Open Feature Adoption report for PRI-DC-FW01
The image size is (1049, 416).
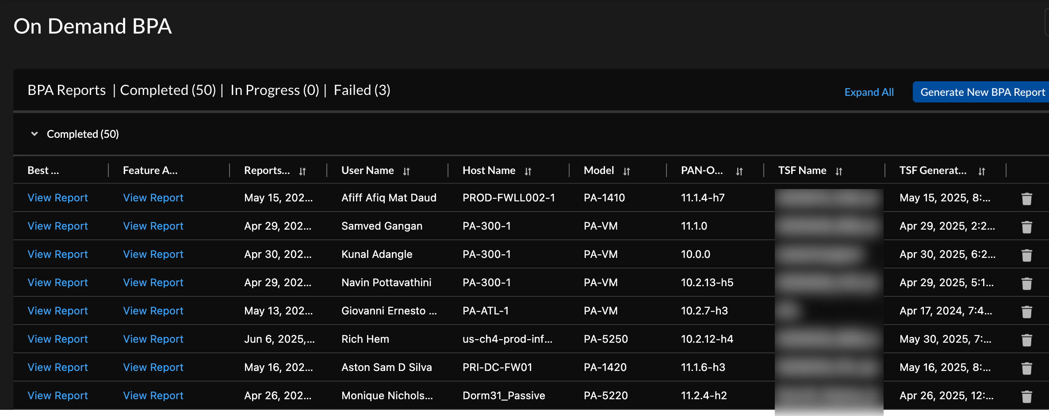click(153, 367)
